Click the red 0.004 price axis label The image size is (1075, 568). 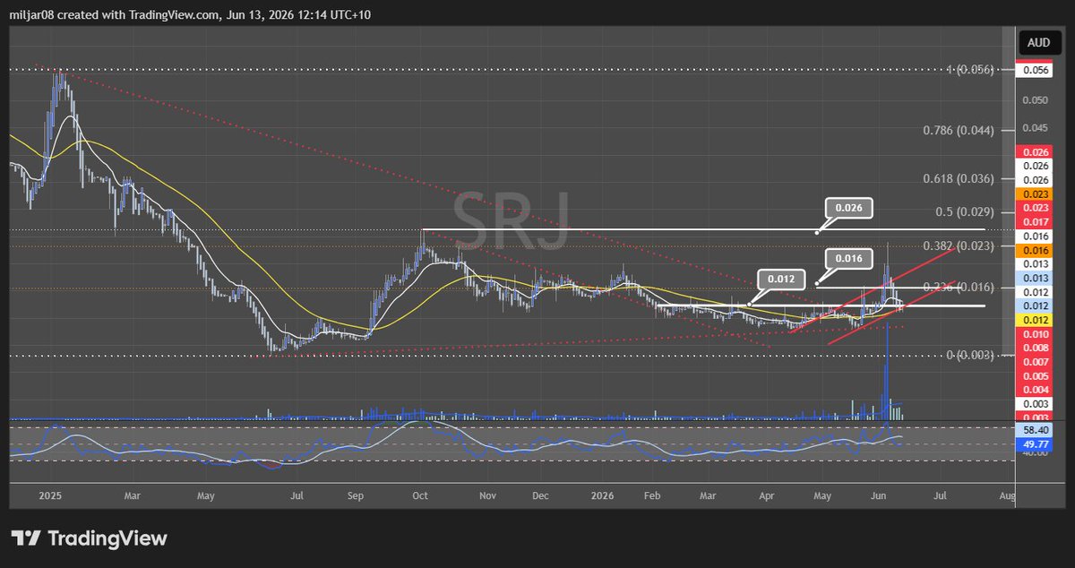click(x=1036, y=390)
